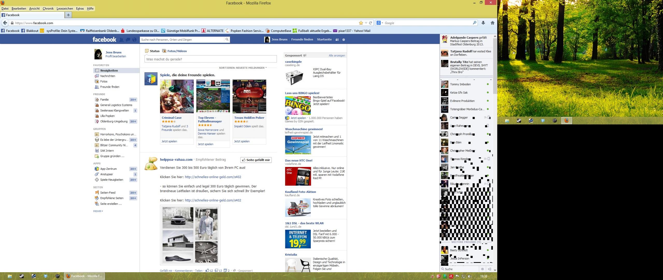The image size is (663, 280).
Task: Reload the page with refresh icon
Action: click(370, 23)
